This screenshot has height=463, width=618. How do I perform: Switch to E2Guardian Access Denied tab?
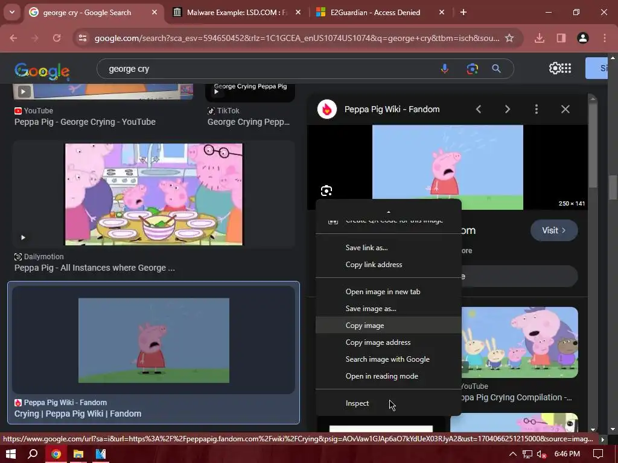tap(374, 12)
